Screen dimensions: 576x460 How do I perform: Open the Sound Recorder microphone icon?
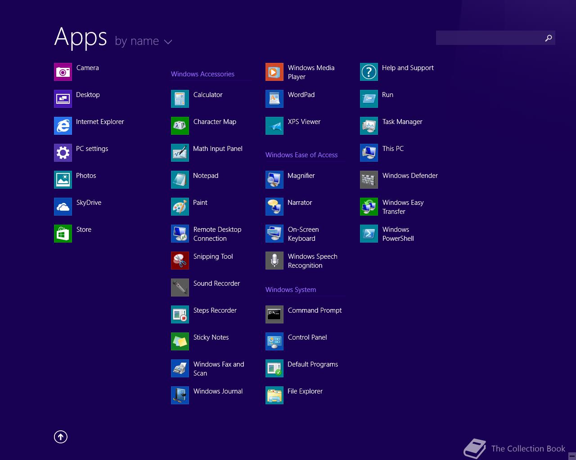pos(180,287)
